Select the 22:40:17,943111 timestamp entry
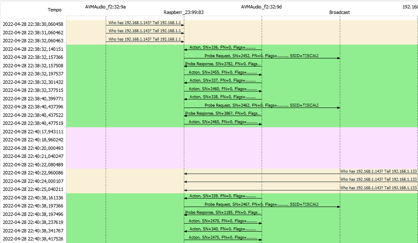Image resolution: width=418 pixels, height=243 pixels. (x=33, y=132)
